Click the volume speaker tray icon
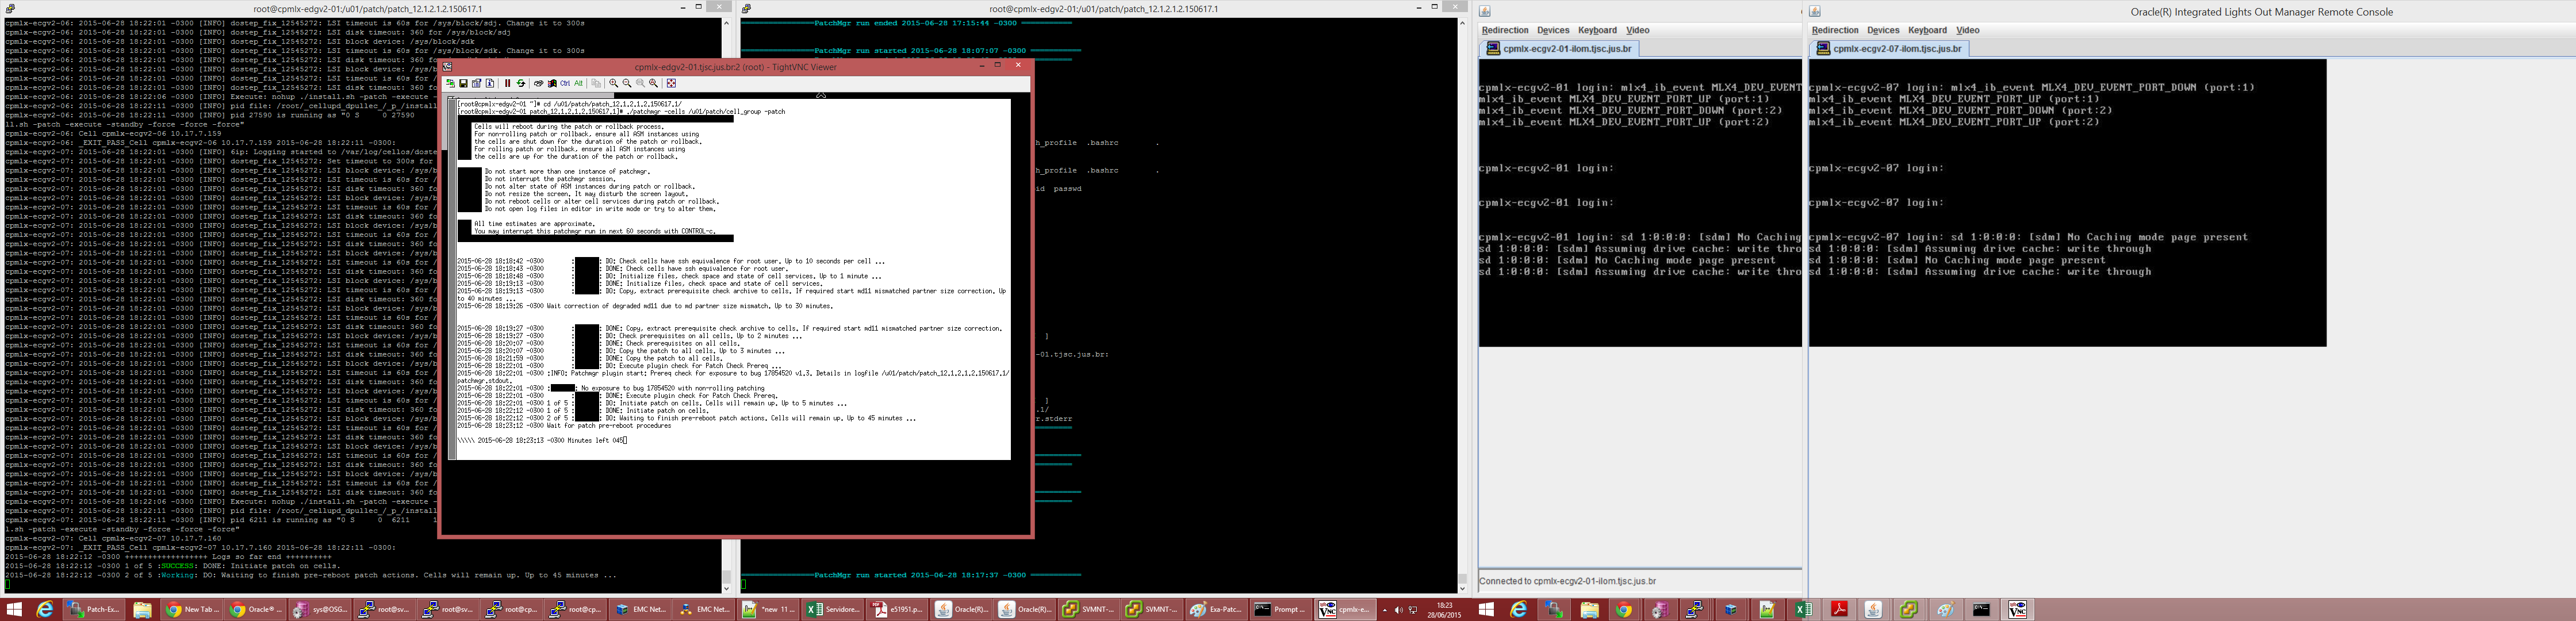Image resolution: width=2576 pixels, height=621 pixels. pyautogui.click(x=1399, y=609)
